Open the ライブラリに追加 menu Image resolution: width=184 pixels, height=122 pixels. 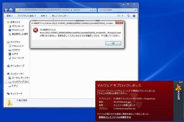[27, 16]
